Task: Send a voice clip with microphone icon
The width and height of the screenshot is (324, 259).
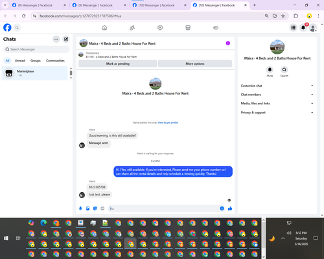Action: [80, 208]
